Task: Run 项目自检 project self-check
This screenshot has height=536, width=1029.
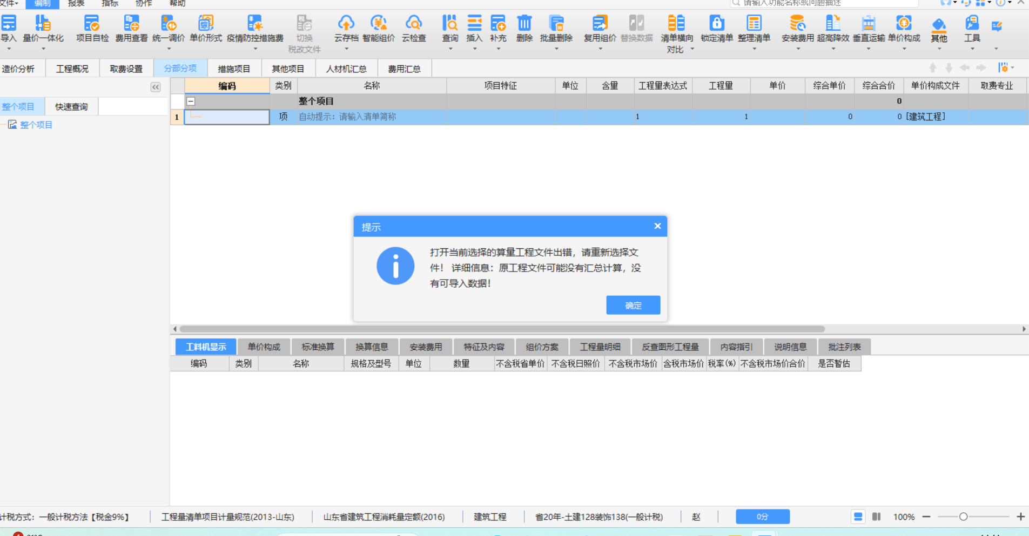Action: tap(92, 28)
